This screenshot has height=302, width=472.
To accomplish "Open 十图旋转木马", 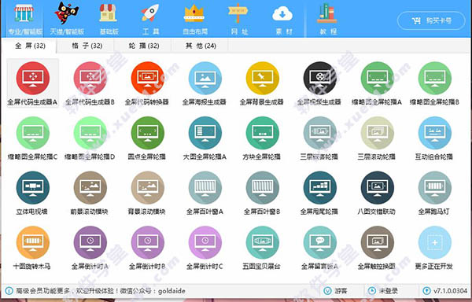I will pos(32,248).
